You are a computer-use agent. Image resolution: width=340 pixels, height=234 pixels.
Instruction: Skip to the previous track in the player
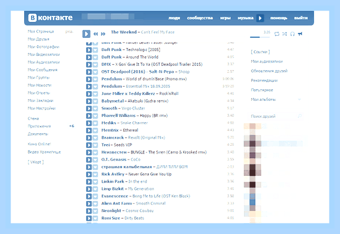95,34
